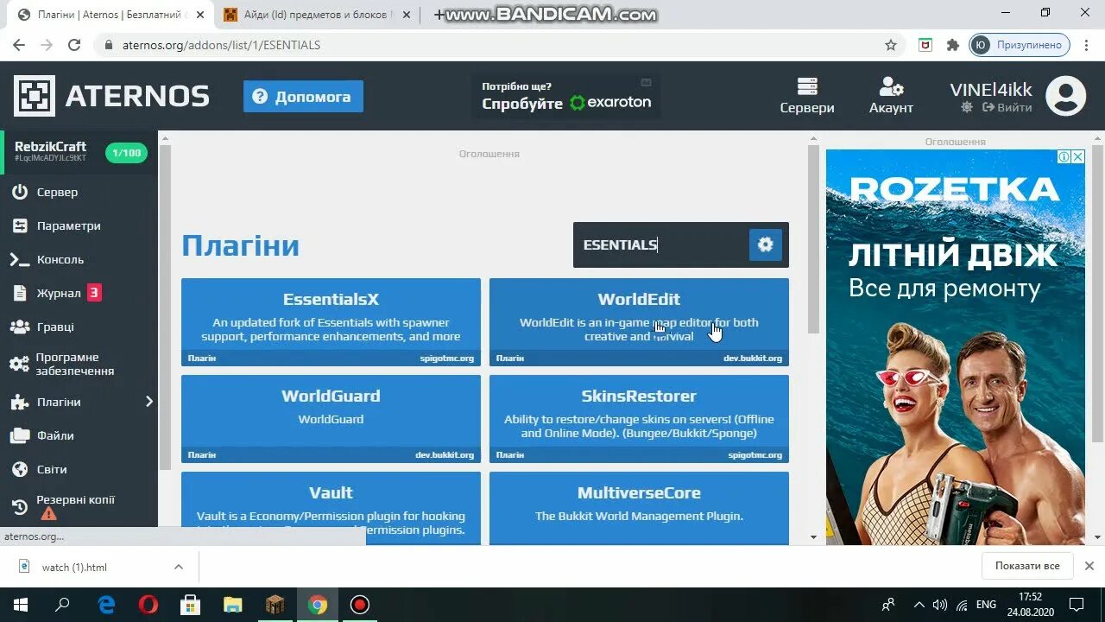Close the Rozetka ad via X icon
Screen dimensions: 1105x622
pos(1078,156)
